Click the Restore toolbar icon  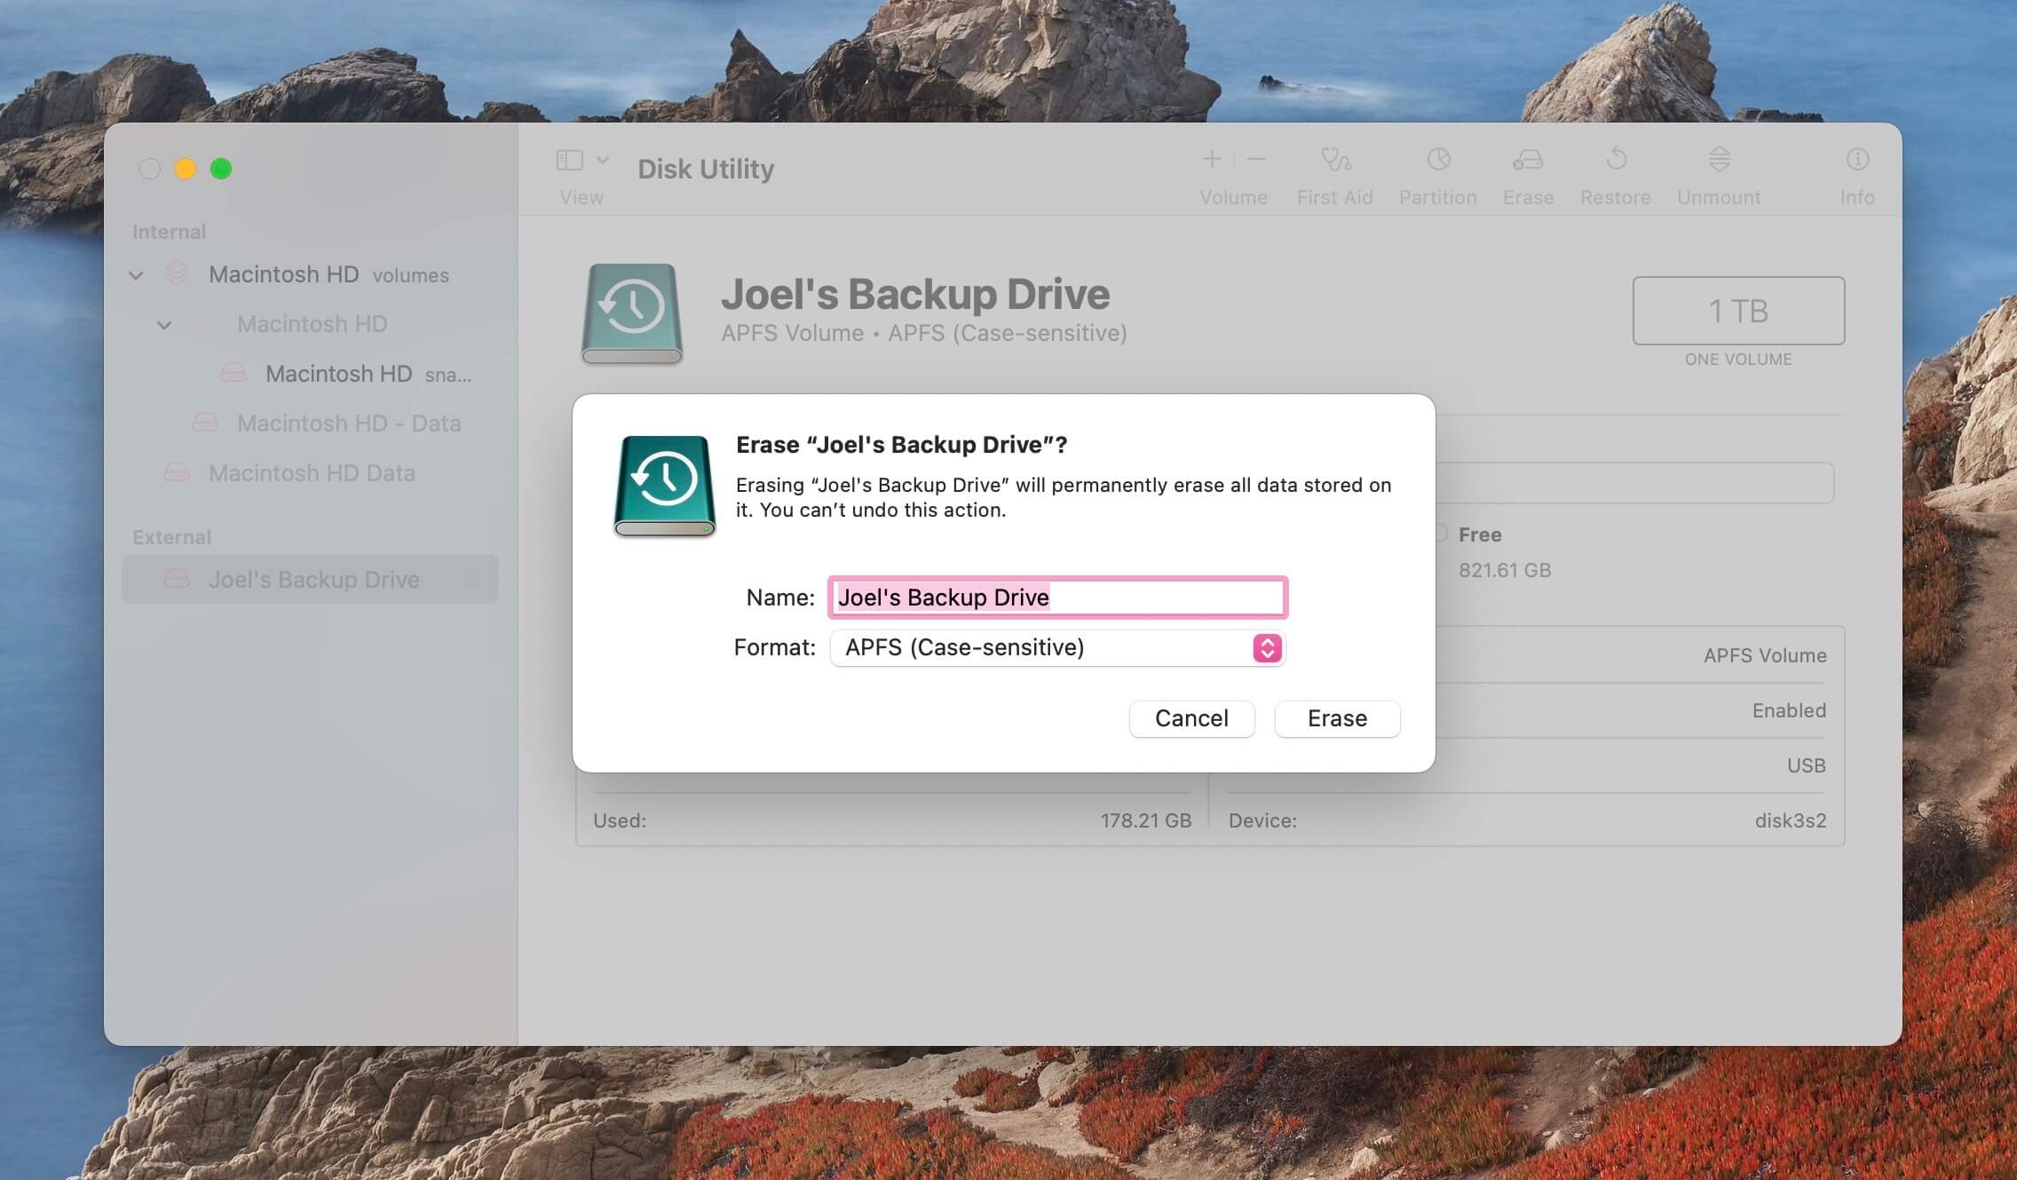coord(1616,160)
